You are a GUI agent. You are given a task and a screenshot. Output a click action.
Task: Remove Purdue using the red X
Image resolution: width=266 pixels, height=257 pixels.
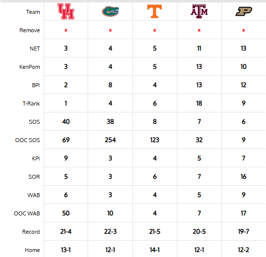tap(244, 30)
